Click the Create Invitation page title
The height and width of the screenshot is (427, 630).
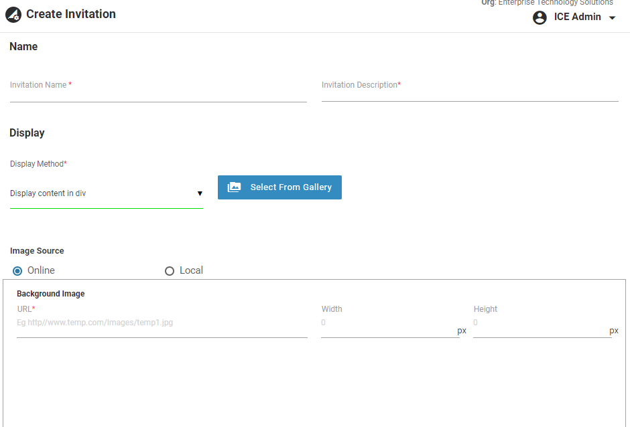(70, 14)
